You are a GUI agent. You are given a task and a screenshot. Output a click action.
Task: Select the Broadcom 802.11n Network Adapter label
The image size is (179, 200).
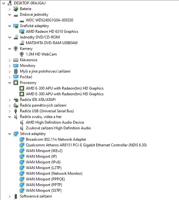coord(56,139)
